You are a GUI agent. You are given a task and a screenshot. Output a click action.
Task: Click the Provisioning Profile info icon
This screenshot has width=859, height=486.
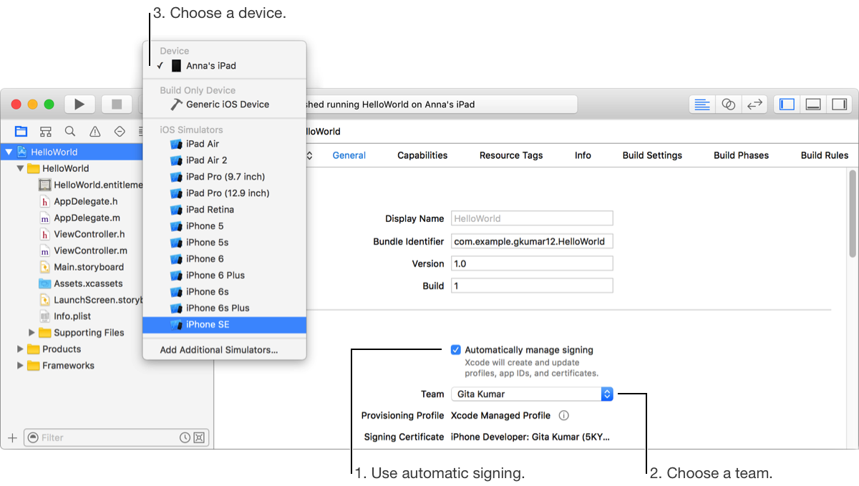click(x=563, y=415)
